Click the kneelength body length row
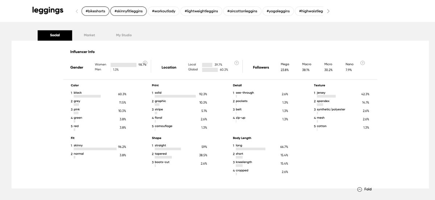Viewport: 435px width, 200px height. pyautogui.click(x=261, y=163)
